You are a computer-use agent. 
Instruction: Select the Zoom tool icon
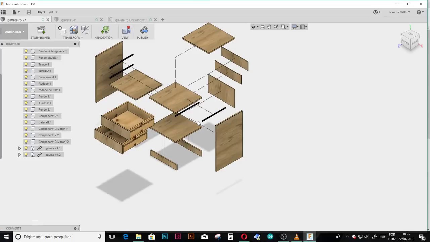click(x=276, y=27)
